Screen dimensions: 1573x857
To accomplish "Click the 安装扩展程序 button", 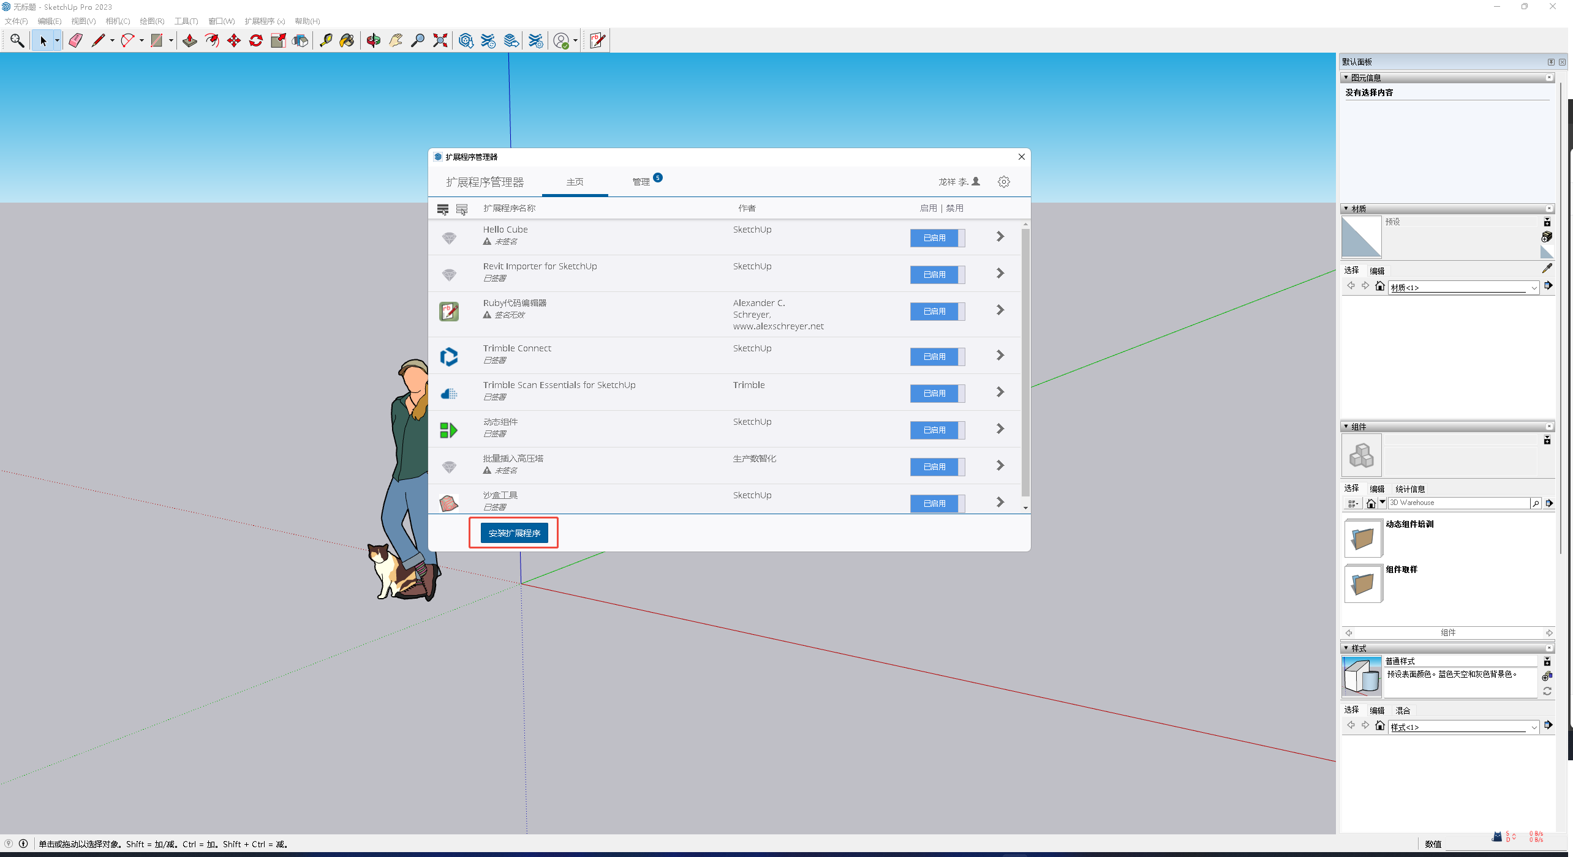I will [x=514, y=533].
